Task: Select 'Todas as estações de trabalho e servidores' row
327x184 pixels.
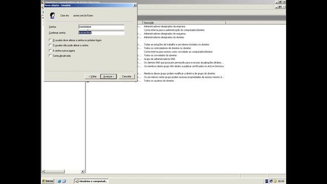Action: pos(176,44)
